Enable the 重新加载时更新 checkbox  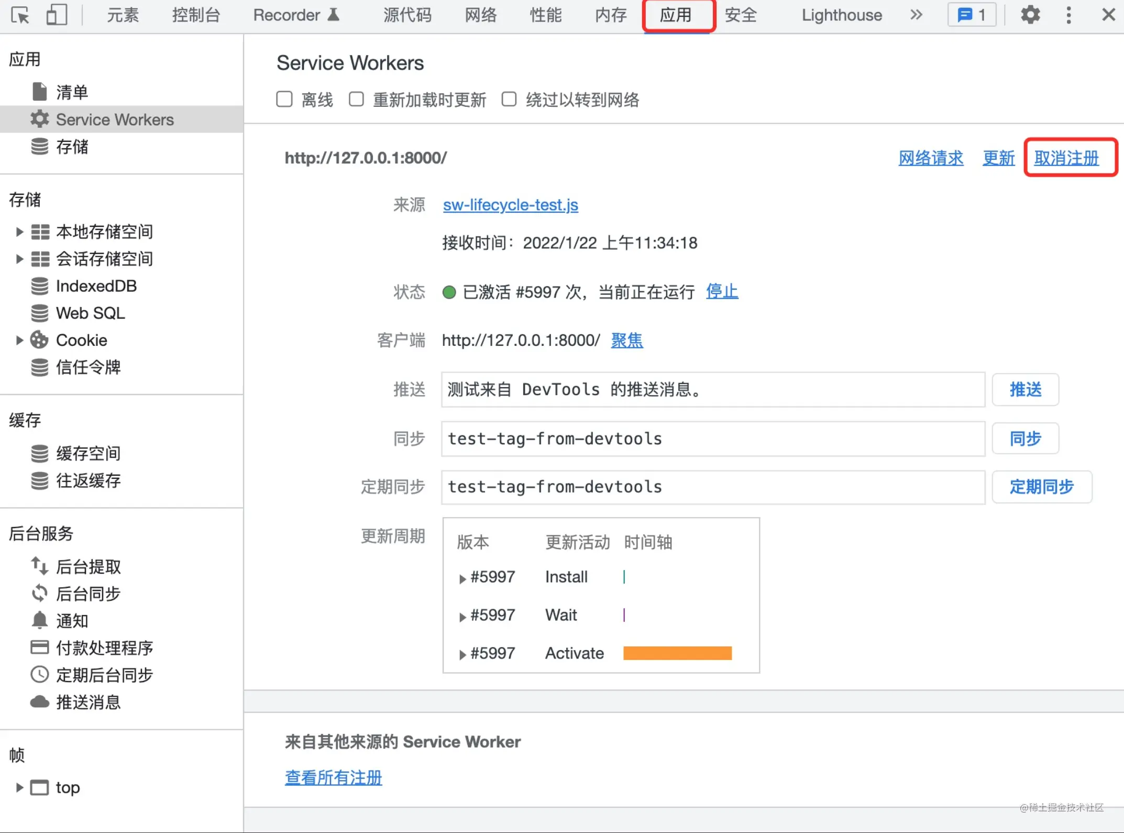pyautogui.click(x=357, y=99)
